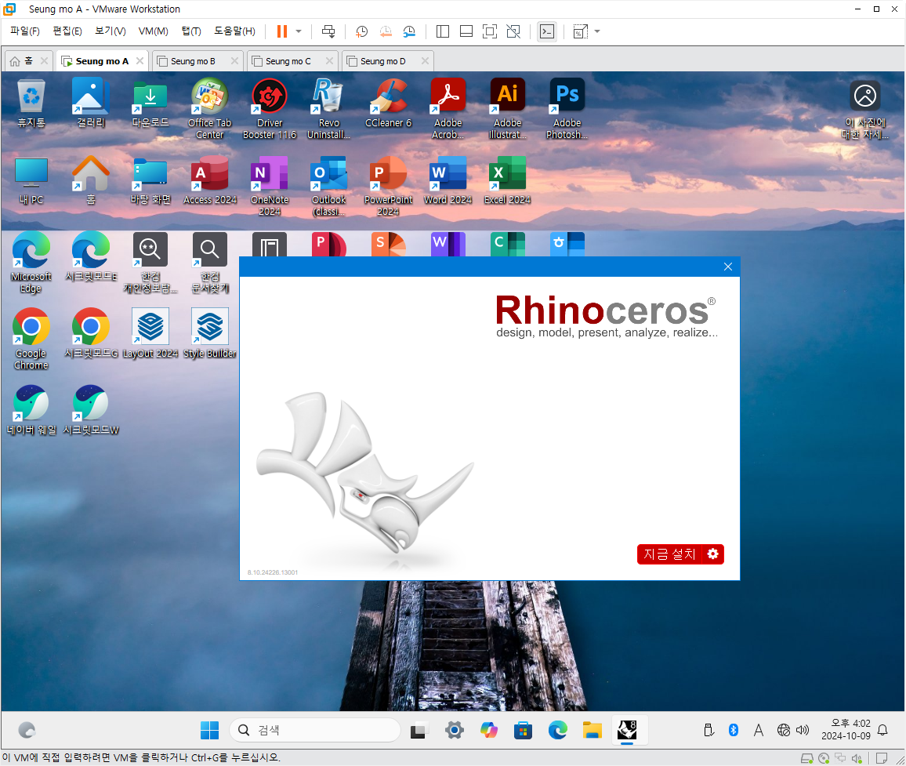906x766 pixels.
Task: Open the 편집(E) menu
Action: pos(67,31)
